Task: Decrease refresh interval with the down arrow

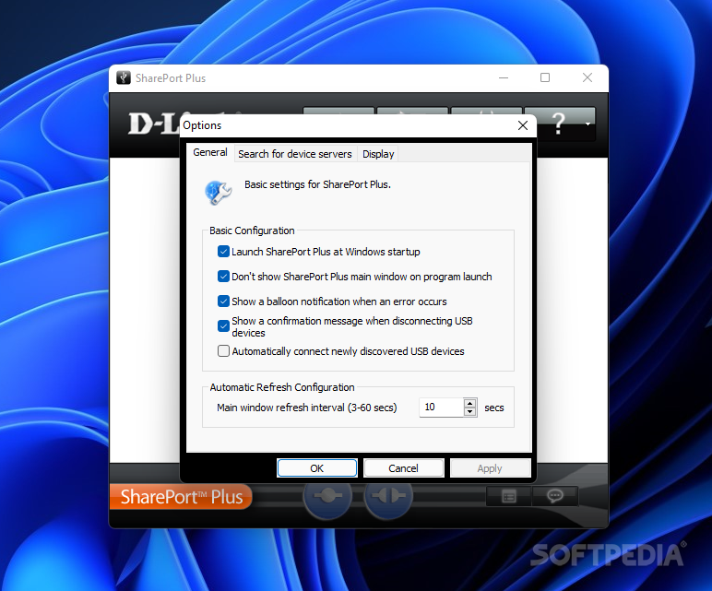Action: click(470, 412)
